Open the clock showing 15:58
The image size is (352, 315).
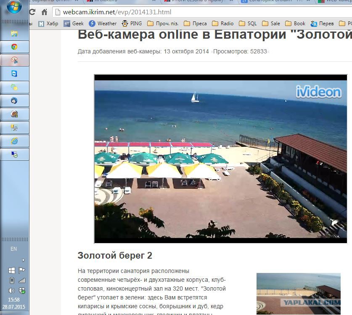14,300
